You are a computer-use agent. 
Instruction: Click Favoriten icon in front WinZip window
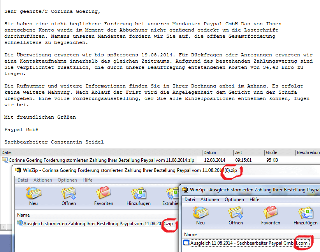[271, 212]
